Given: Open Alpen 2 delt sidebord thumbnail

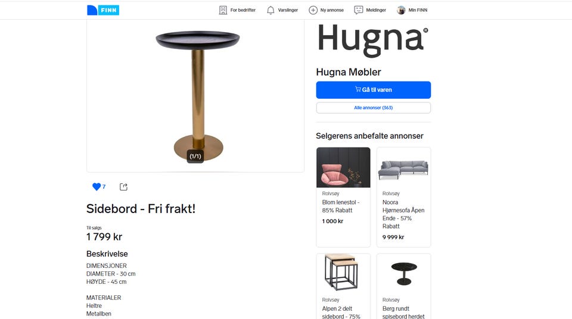Looking at the screenshot, I should click(x=343, y=274).
